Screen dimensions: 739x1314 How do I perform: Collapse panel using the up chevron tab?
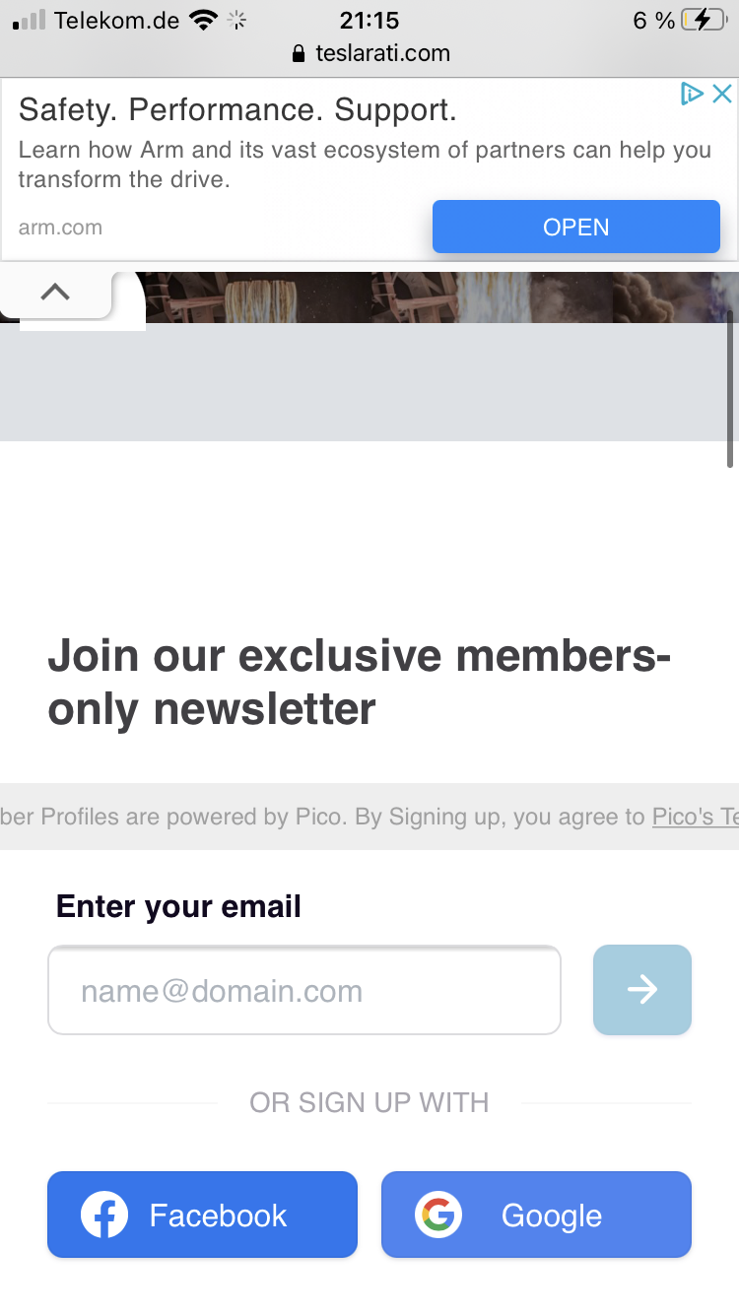coord(56,292)
